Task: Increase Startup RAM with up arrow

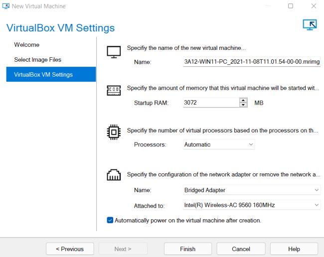Action: click(243, 101)
